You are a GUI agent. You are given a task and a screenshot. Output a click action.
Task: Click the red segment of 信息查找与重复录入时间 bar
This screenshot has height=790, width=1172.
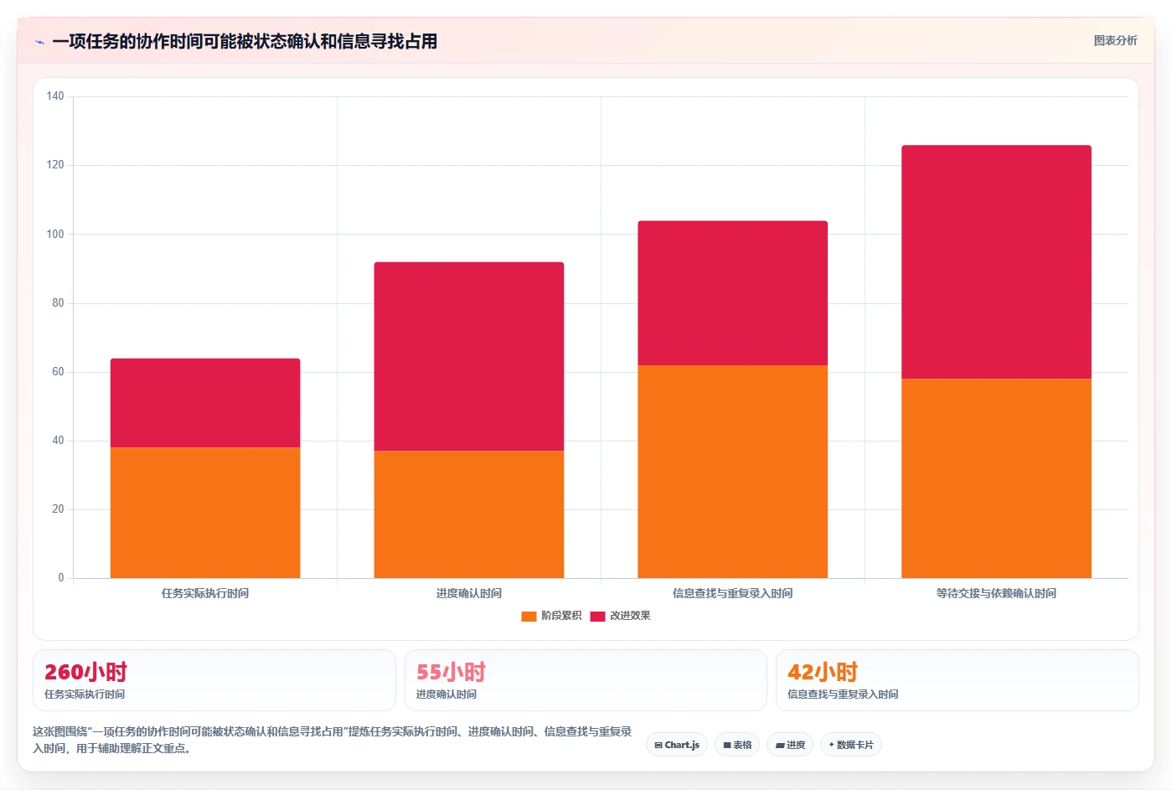pyautogui.click(x=733, y=293)
